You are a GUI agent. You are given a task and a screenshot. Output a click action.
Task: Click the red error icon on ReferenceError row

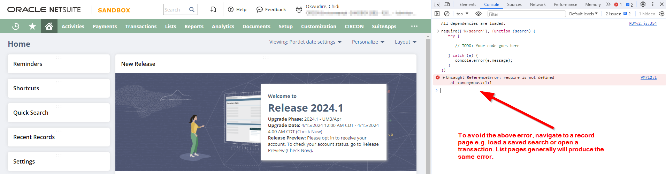click(x=438, y=77)
